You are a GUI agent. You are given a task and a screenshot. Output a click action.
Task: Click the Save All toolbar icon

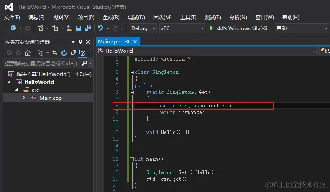88,28
